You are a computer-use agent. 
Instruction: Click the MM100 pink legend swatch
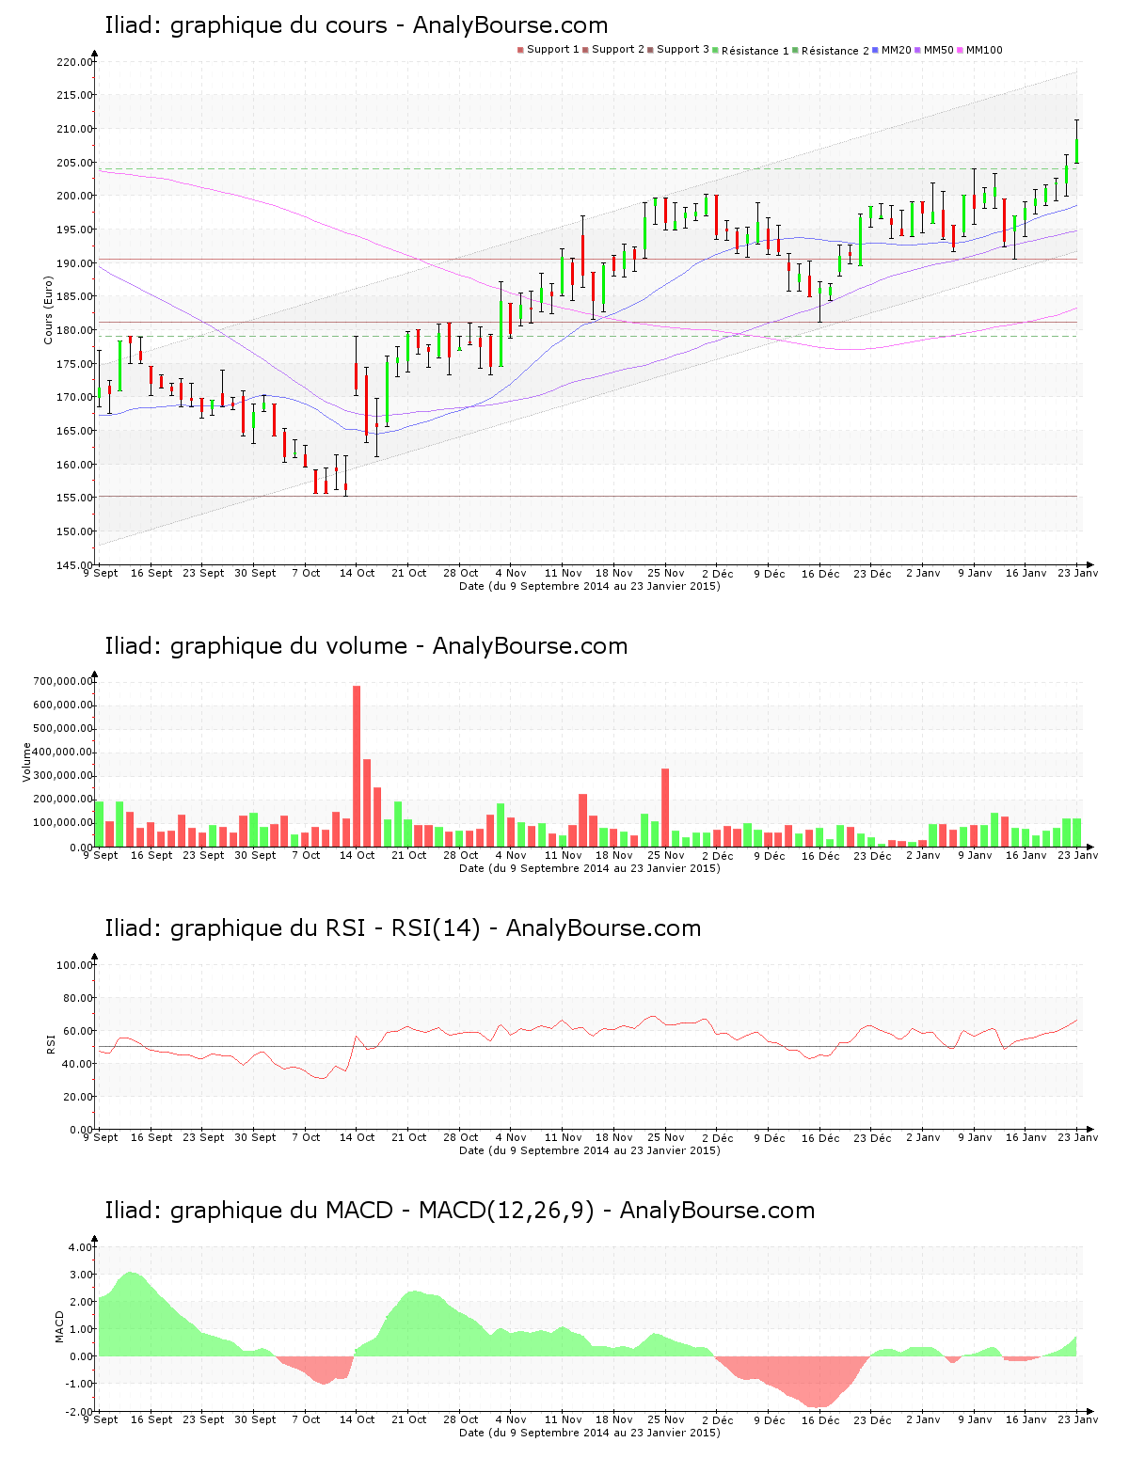coord(961,50)
